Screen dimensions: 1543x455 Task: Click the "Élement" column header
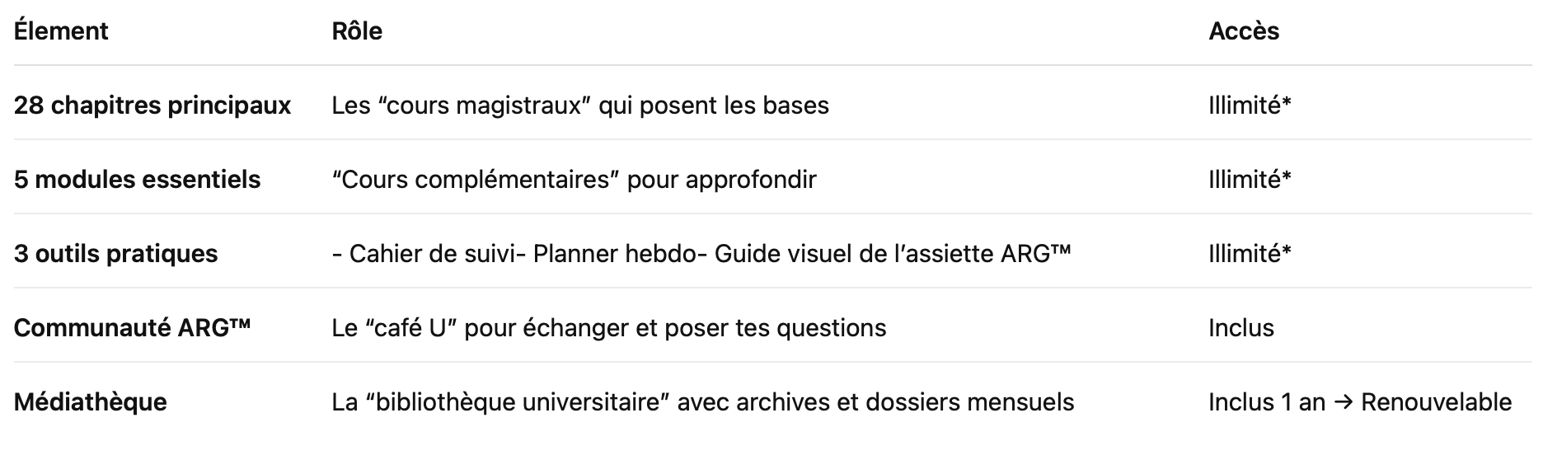tap(61, 31)
